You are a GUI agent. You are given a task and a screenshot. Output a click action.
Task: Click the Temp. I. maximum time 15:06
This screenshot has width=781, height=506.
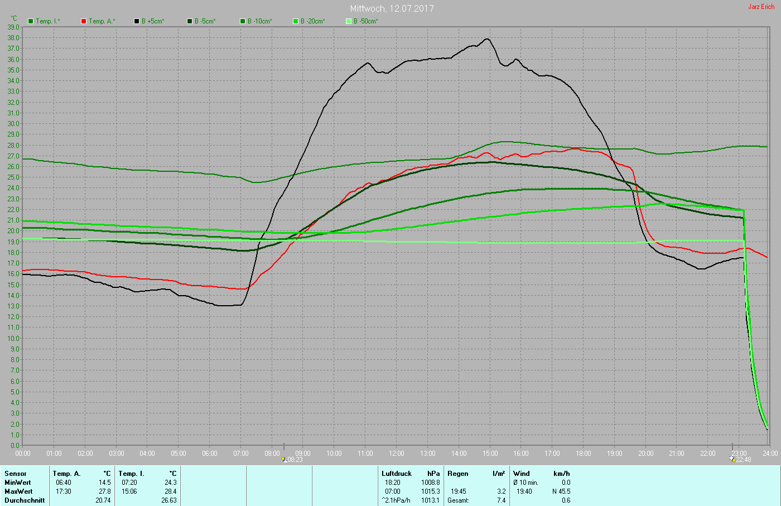pyautogui.click(x=129, y=491)
